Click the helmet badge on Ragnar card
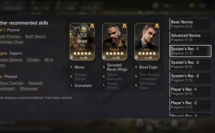This screenshot has height=133, width=215. click(x=124, y=26)
